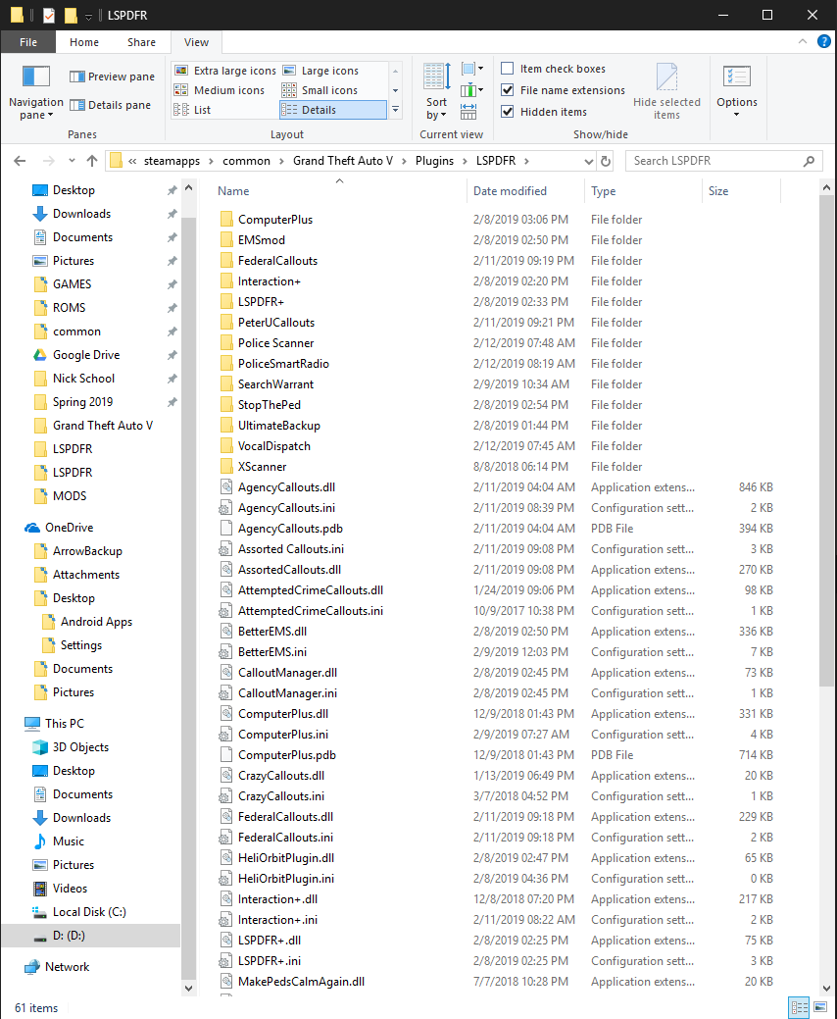Click the Grand Theft Auto V breadcrumb
This screenshot has height=1019, width=837.
click(x=343, y=161)
